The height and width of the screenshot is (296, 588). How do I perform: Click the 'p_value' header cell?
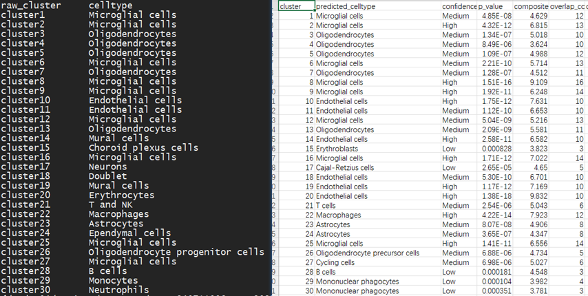click(x=492, y=6)
